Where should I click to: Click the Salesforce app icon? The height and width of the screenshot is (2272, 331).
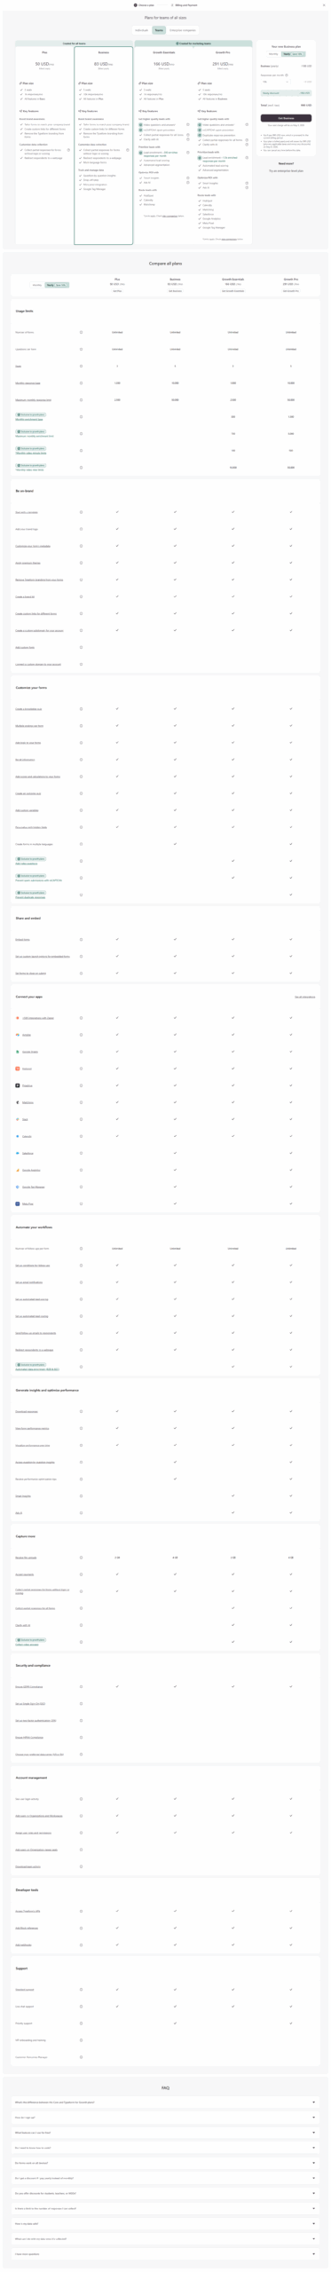coord(18,1153)
